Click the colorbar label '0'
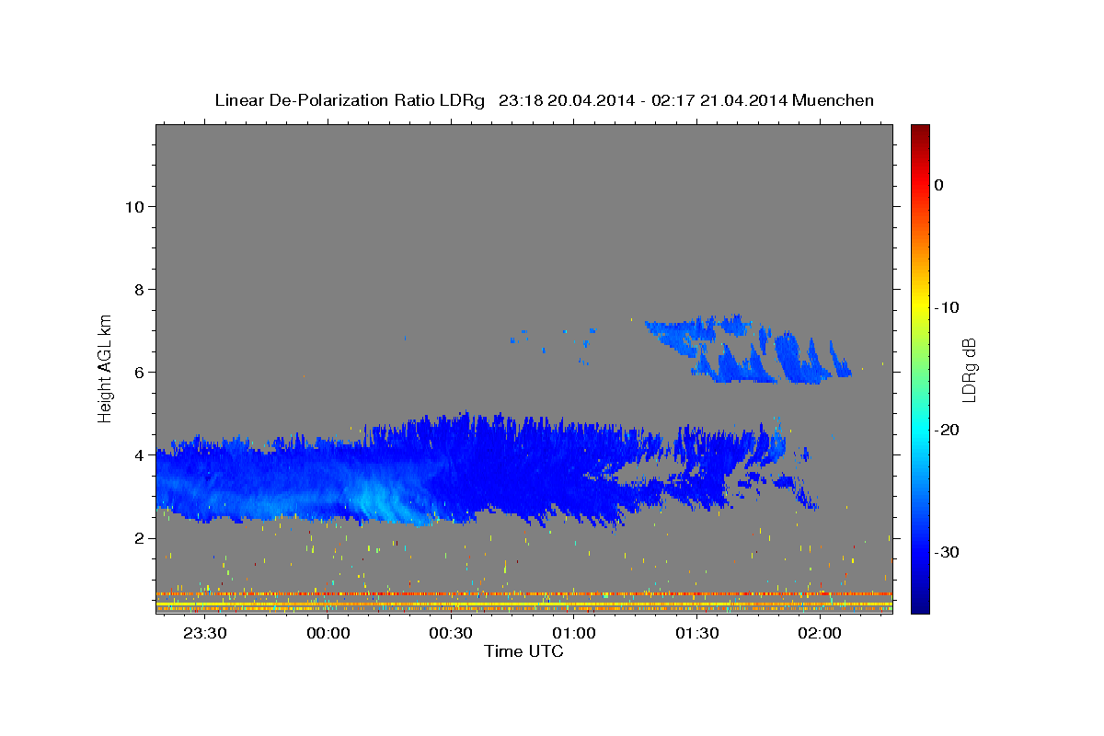The image size is (1104, 736). tap(939, 185)
